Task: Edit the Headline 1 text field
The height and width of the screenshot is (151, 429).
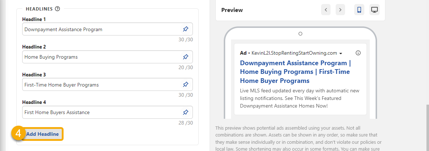Action: 102,29
